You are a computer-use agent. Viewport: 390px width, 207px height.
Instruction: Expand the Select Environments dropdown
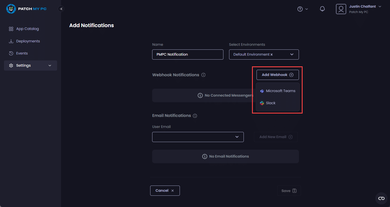(x=292, y=55)
